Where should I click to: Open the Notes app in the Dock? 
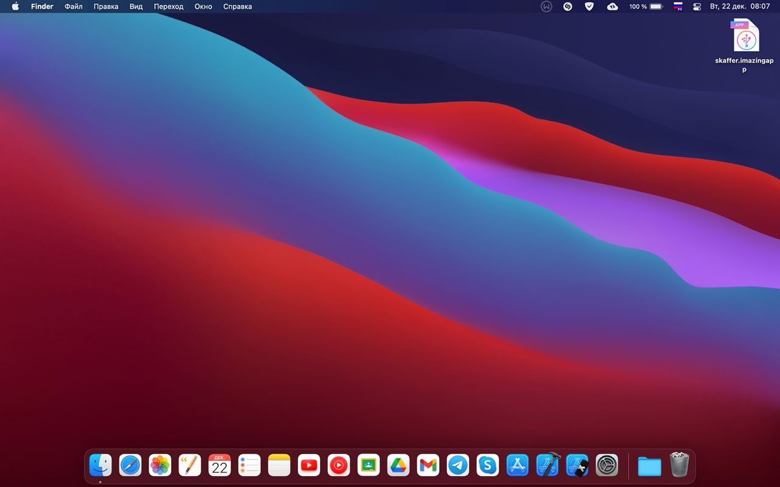tap(279, 466)
